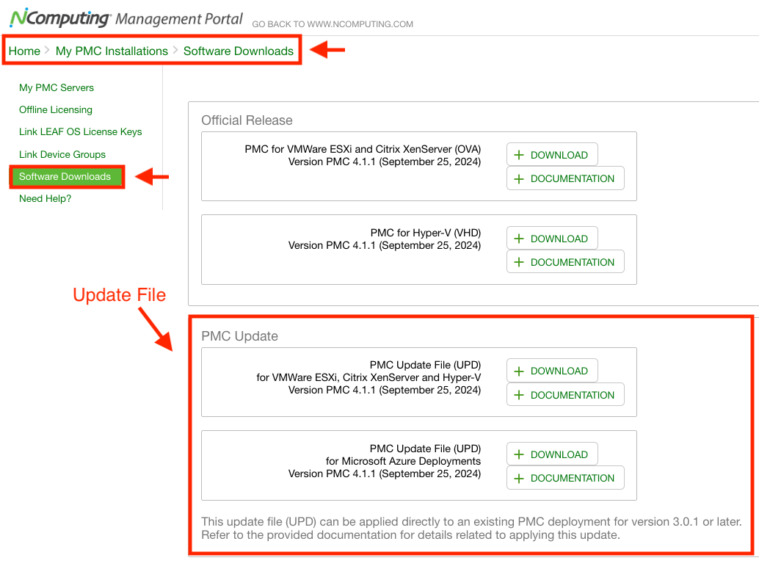Download PMC for VMWare ESXi OVA

tap(552, 154)
